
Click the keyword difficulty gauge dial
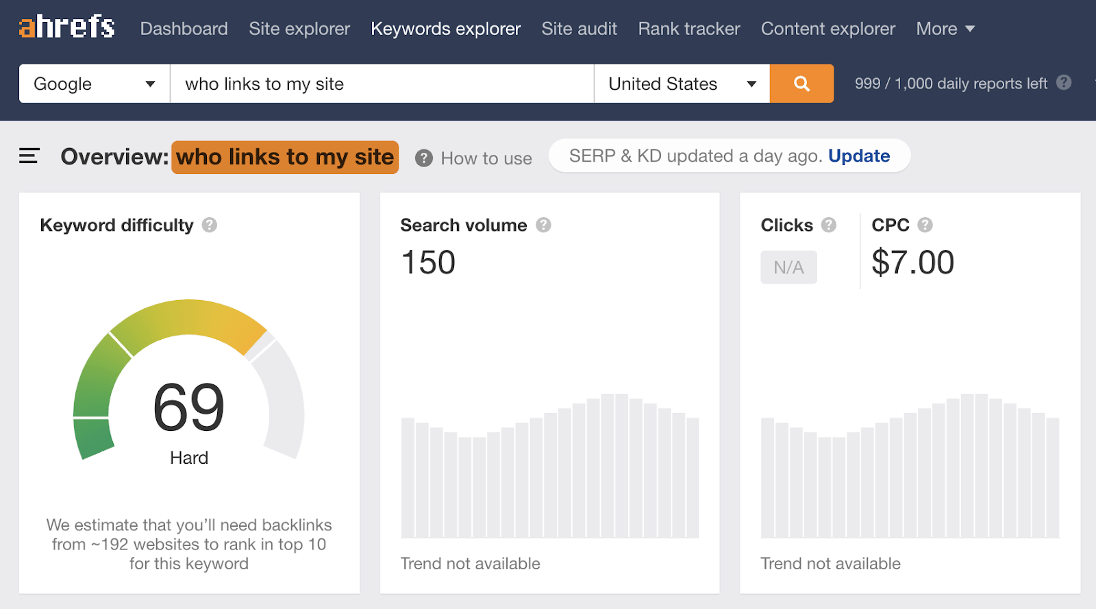click(x=188, y=384)
